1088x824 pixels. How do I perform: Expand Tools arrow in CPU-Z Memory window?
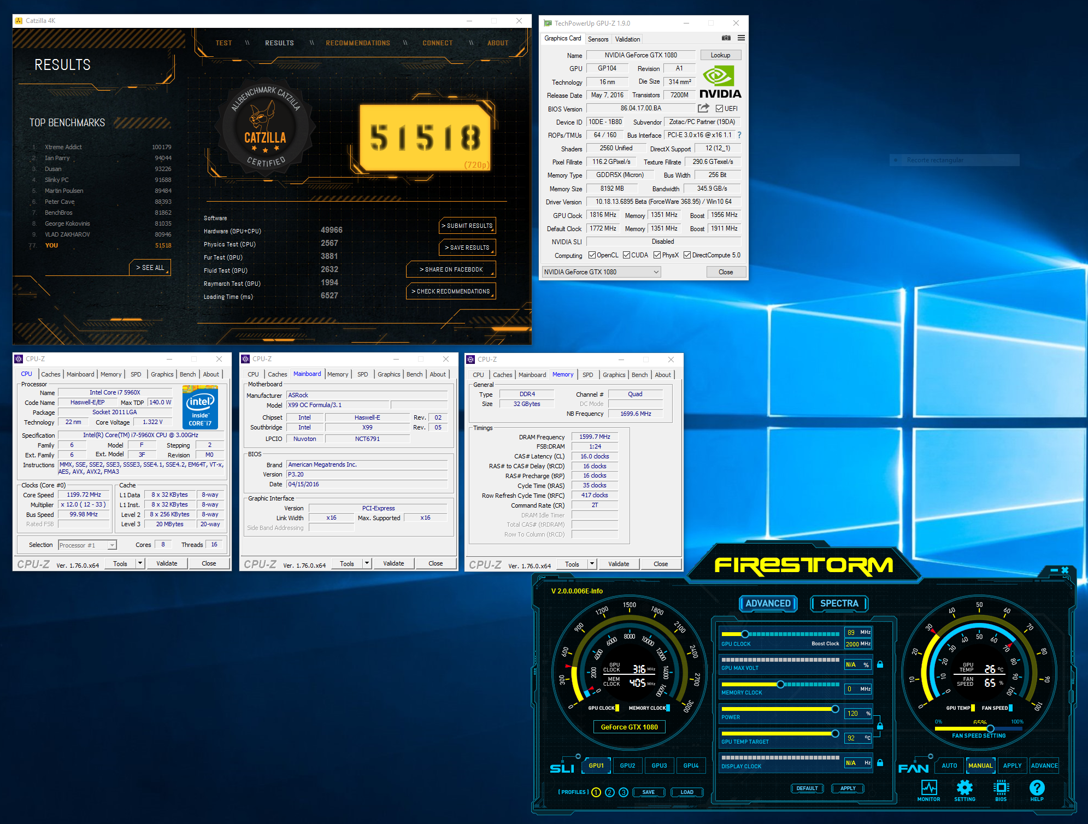pyautogui.click(x=592, y=564)
